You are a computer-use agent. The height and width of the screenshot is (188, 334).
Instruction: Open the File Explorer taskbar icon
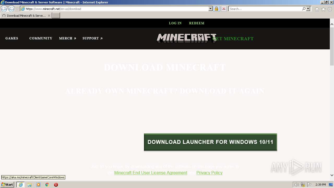pos(29,185)
